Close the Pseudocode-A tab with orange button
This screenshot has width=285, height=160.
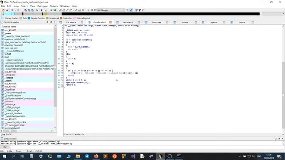point(110,22)
